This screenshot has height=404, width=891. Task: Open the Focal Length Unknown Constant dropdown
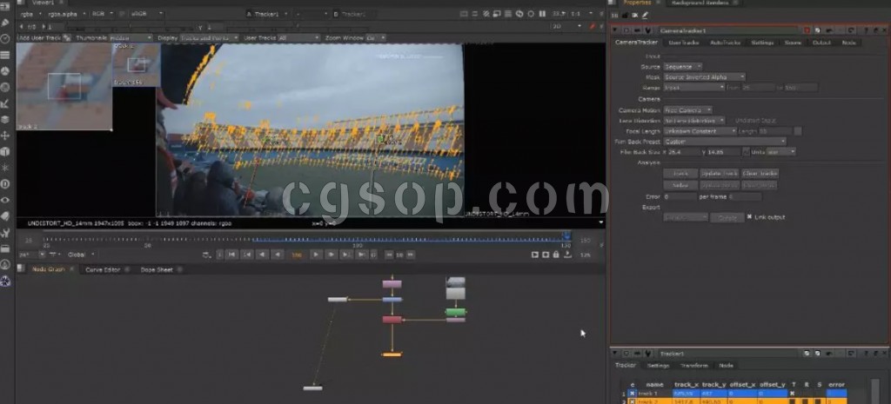coord(700,131)
